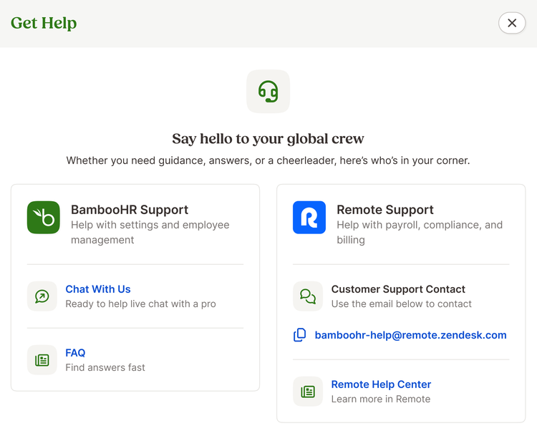Click the BambooHR Support heading
Image resolution: width=537 pixels, height=441 pixels.
pos(130,210)
